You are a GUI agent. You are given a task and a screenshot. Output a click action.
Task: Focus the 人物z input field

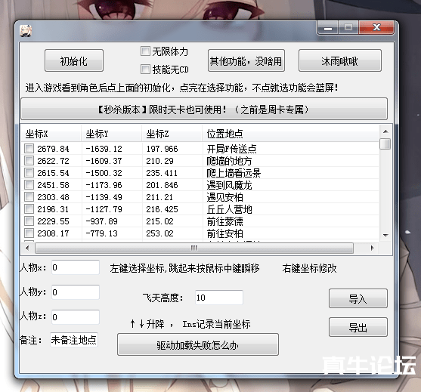(76, 317)
